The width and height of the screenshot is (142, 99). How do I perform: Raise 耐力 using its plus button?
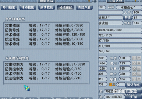point(134,74)
